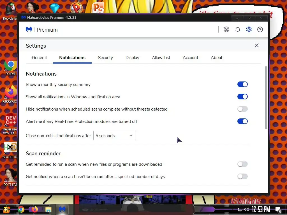The image size is (287, 215).
Task: Open the Firefox desktop shortcut
Action: point(10,94)
